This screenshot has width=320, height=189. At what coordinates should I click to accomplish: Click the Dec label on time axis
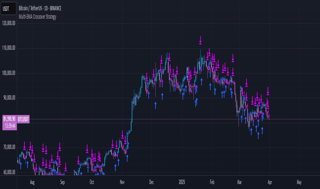coord(151,182)
